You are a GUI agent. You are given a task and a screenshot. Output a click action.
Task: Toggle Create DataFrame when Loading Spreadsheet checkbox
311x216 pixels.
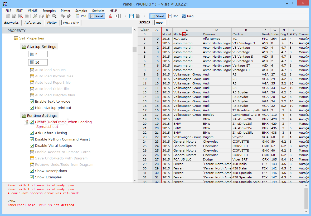(32, 122)
